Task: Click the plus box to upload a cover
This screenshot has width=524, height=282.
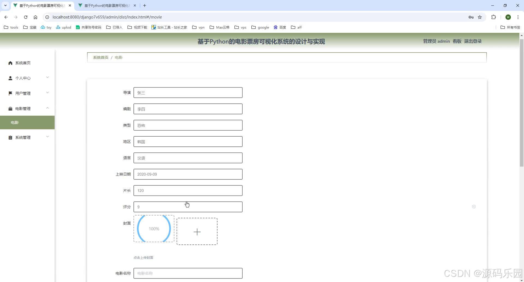Action: click(x=197, y=231)
